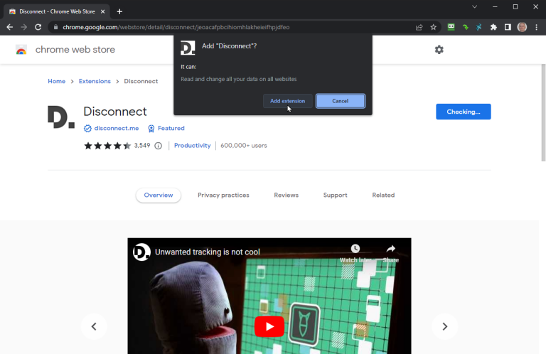
Task: Click the video Share arrow icon
Action: tap(391, 249)
